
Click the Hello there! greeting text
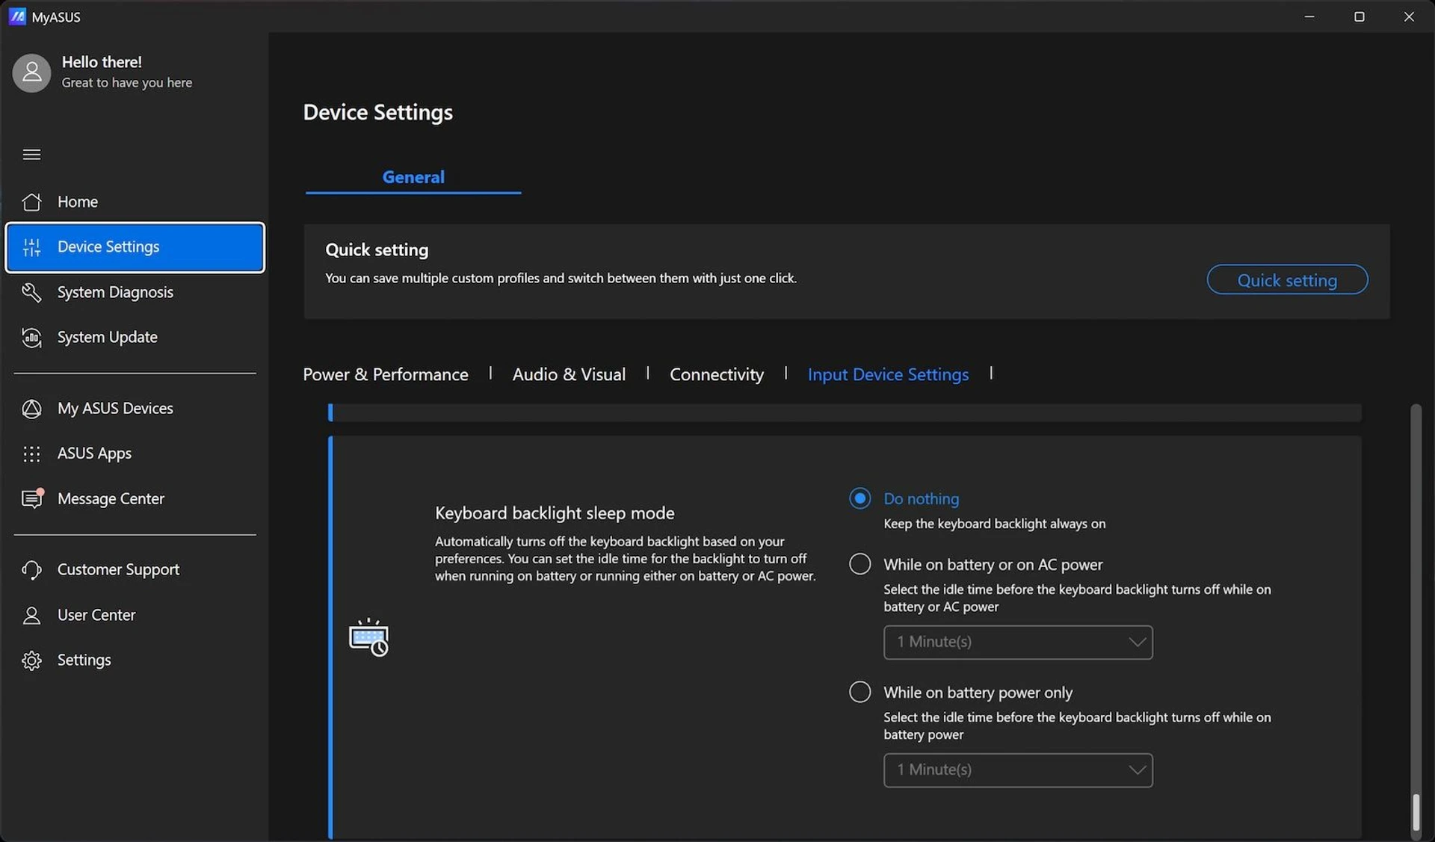[x=102, y=62]
